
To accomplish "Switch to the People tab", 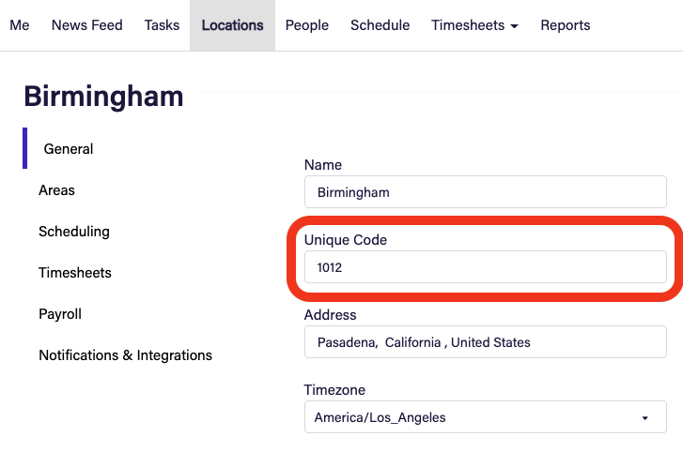I will coord(307,25).
